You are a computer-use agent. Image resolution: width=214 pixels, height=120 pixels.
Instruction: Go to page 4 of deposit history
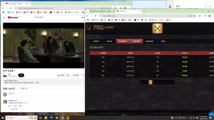(x=161, y=82)
